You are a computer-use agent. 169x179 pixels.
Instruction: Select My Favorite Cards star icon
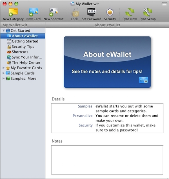(x=8, y=68)
